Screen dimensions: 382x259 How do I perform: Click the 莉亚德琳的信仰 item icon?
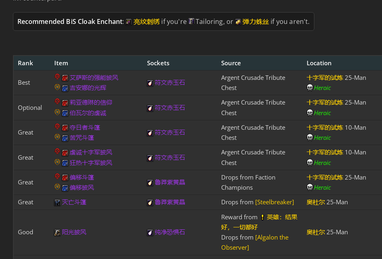pos(65,103)
